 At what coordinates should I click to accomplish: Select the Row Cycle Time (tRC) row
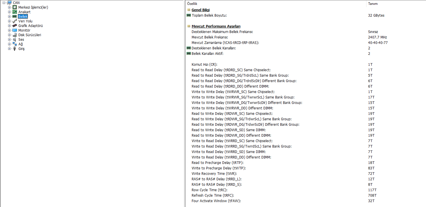pos(306,190)
